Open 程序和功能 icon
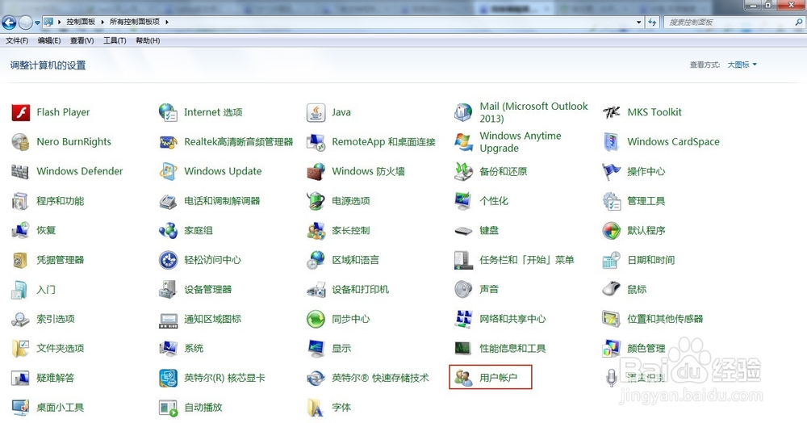807x423 pixels. (21, 201)
